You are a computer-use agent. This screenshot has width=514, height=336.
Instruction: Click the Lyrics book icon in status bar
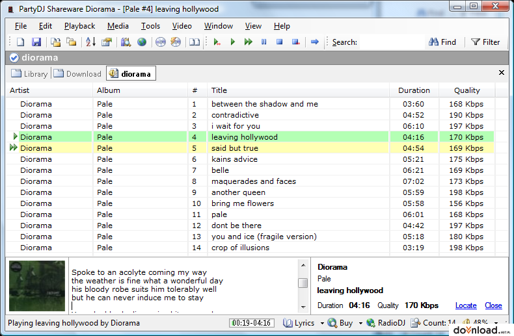pyautogui.click(x=288, y=323)
